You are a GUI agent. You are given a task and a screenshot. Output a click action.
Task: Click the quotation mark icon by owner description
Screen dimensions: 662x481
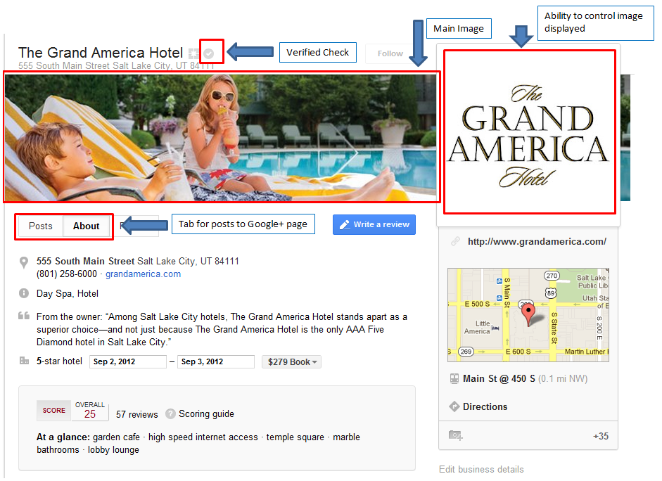[x=24, y=316]
